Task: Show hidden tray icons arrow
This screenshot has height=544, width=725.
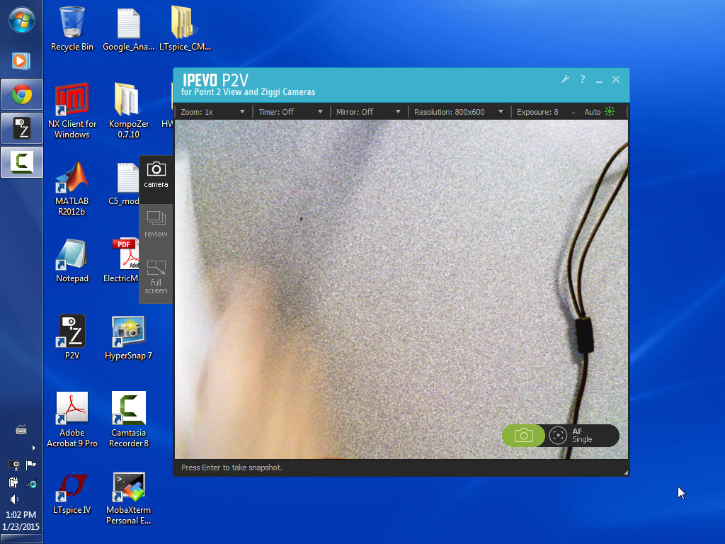Action: (33, 448)
